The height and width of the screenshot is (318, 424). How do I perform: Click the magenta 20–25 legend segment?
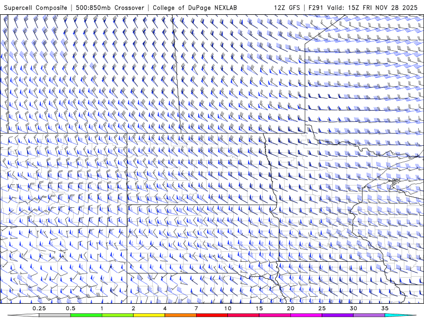pyautogui.click(x=306, y=315)
